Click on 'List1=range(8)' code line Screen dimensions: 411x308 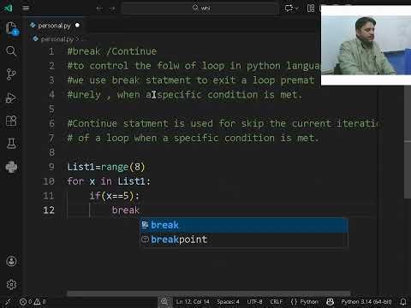pos(106,167)
